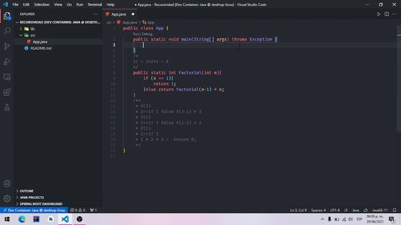The height and width of the screenshot is (225, 401).
Task: Change indentation via Spaces: 4
Action: tap(318, 210)
